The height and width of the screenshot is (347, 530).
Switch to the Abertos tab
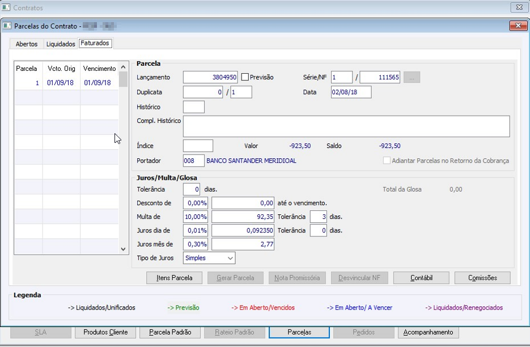pos(27,44)
